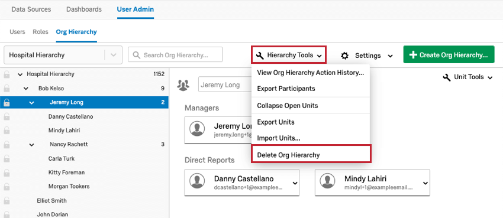Click the Unit Tools wrench icon
Viewport: 503px width, 218px height.
(447, 77)
